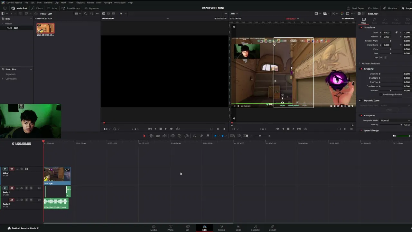The image size is (412, 232).
Task: Open the marker color dropdown arrow
Action: point(225,136)
